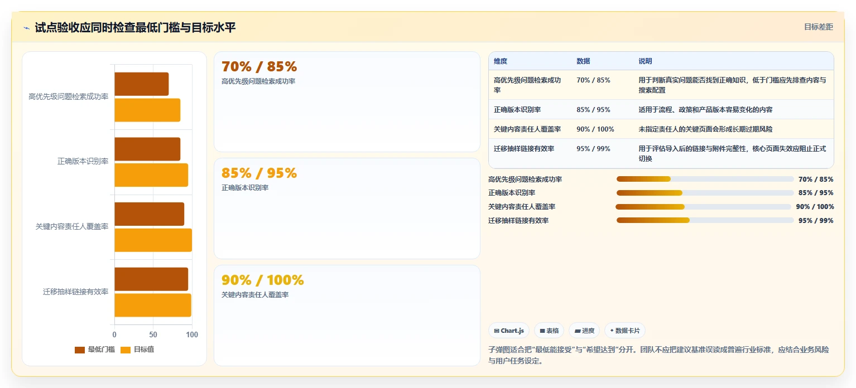Click the chart axis label 正确版本识别率
The width and height of the screenshot is (856, 388).
83,162
